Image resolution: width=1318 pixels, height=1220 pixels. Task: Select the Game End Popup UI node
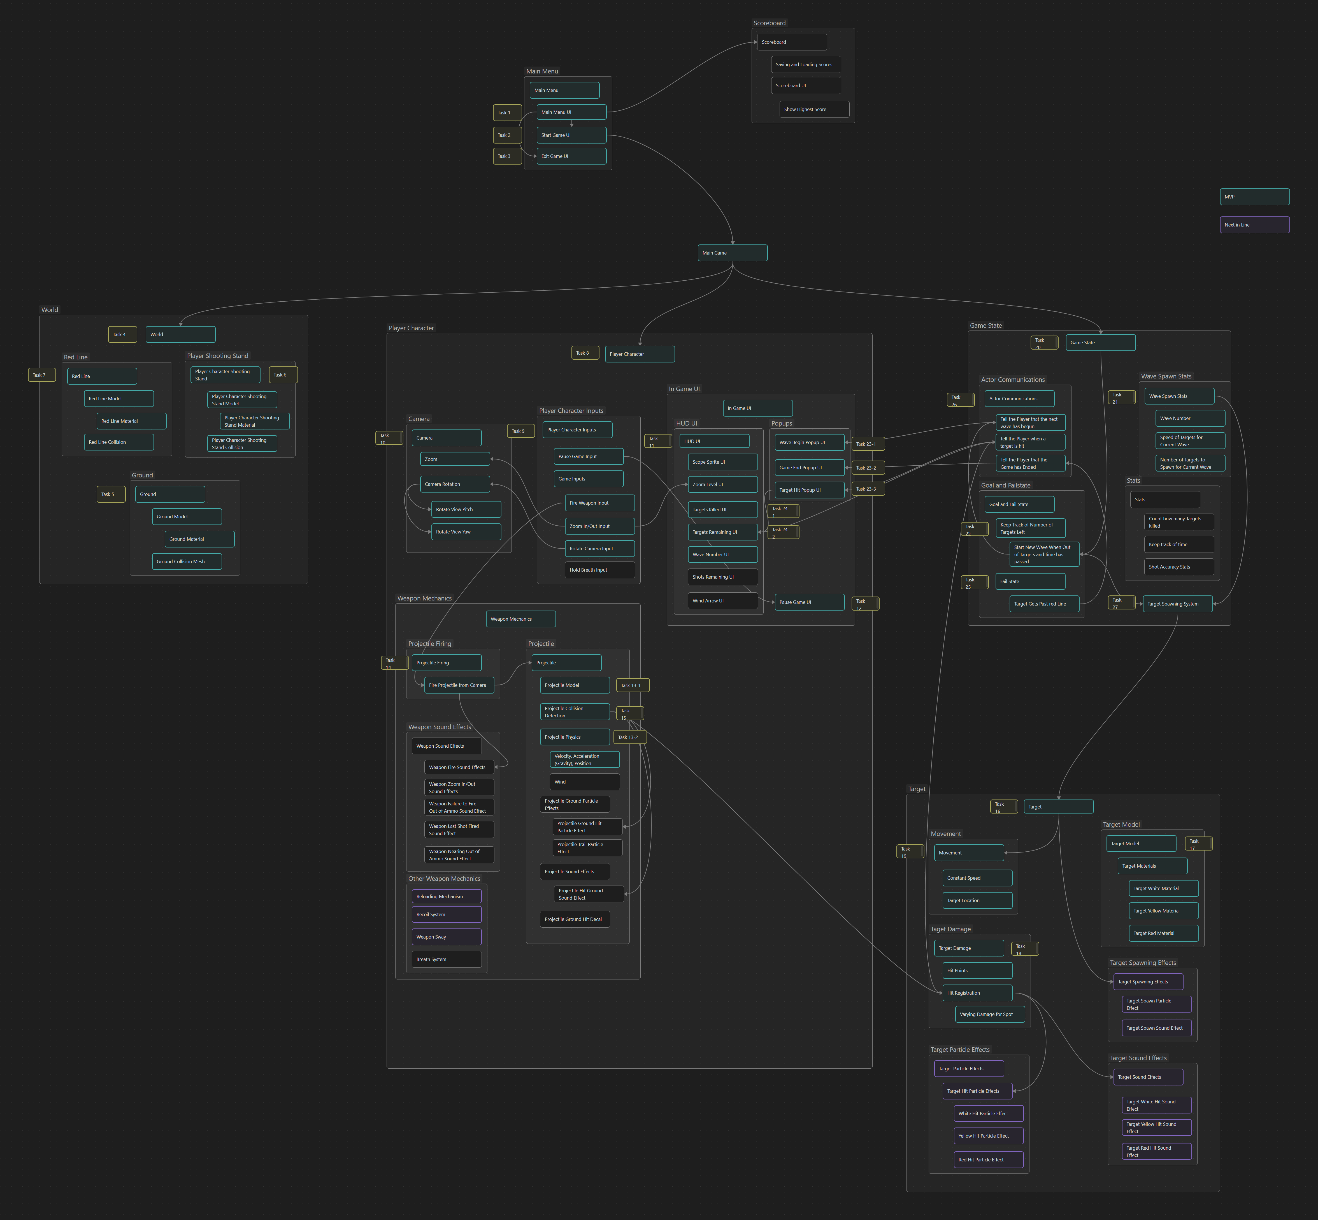click(809, 467)
